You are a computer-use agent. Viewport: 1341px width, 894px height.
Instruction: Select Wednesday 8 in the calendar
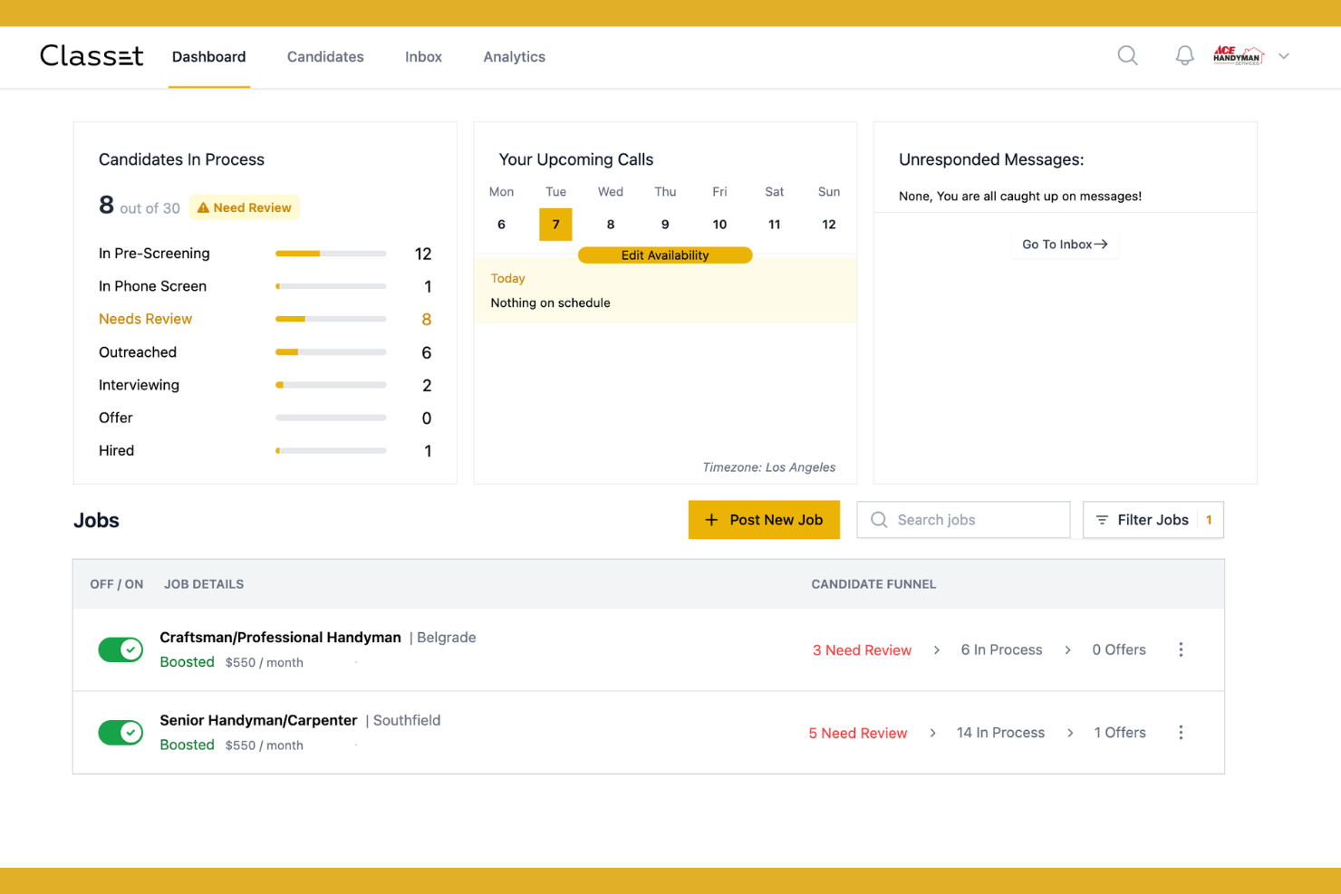point(611,225)
